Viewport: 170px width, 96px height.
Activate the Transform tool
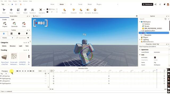(x=32, y=11)
